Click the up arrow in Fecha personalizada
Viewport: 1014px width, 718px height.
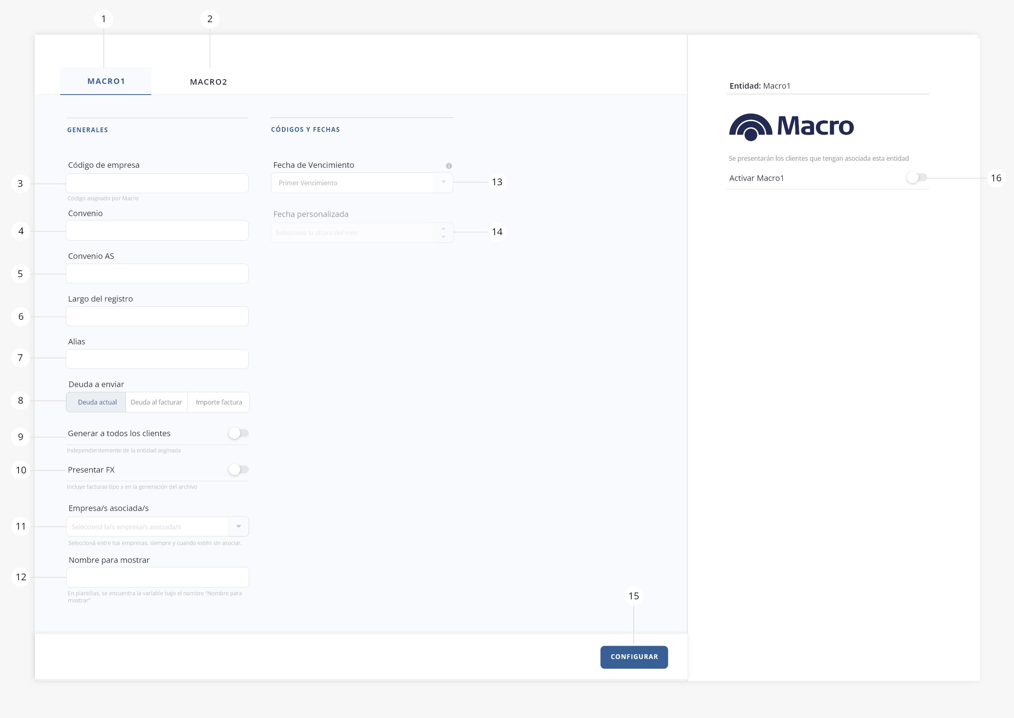pyautogui.click(x=443, y=228)
